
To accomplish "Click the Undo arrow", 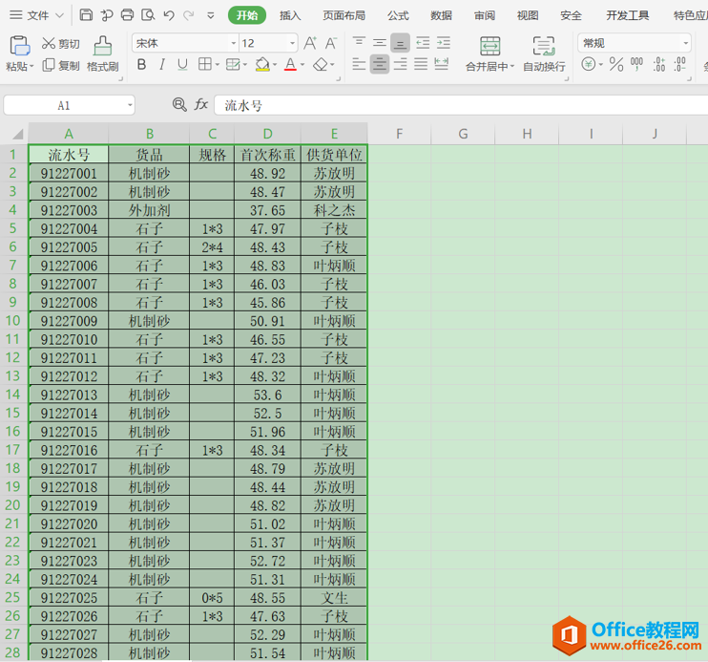I will click(169, 15).
